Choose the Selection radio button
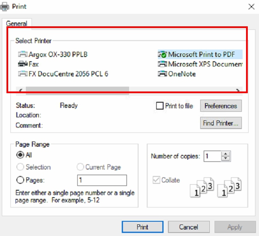The width and height of the screenshot is (259, 236). [x=20, y=167]
